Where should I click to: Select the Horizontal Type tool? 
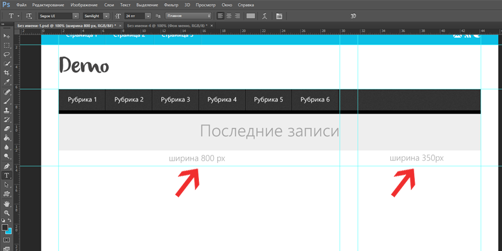pos(7,176)
